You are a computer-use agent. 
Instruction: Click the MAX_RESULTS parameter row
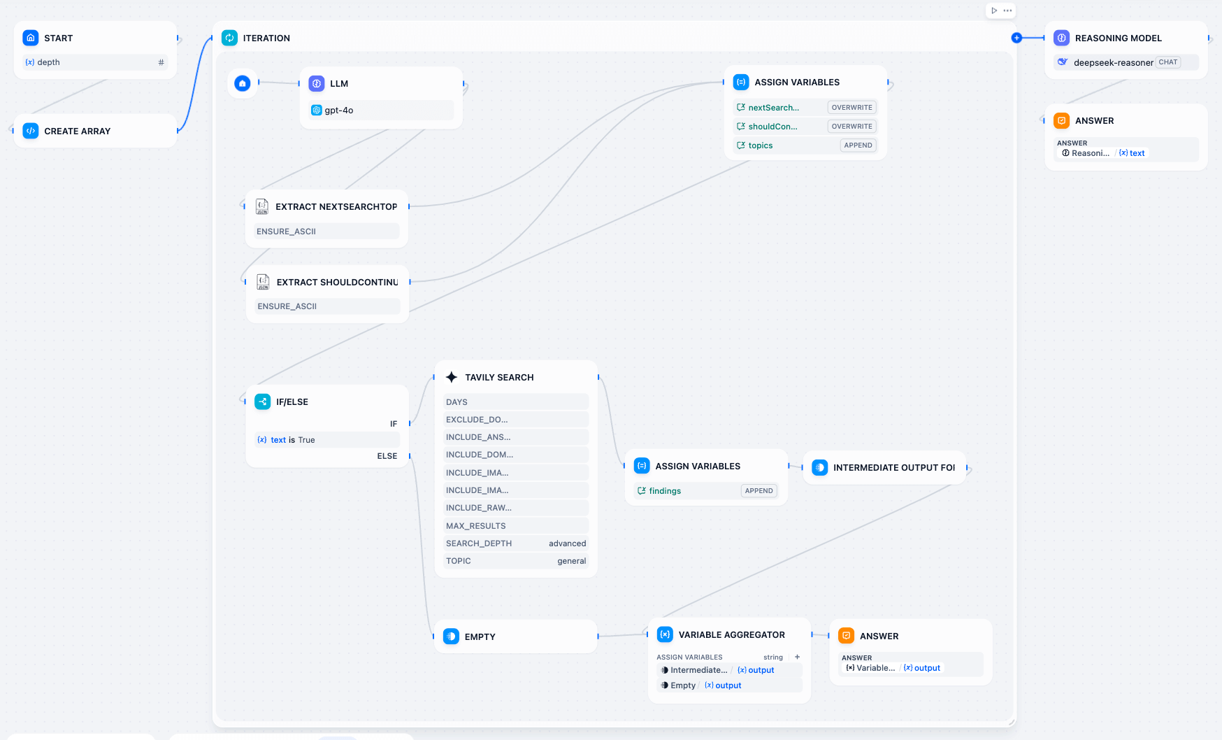click(x=516, y=526)
